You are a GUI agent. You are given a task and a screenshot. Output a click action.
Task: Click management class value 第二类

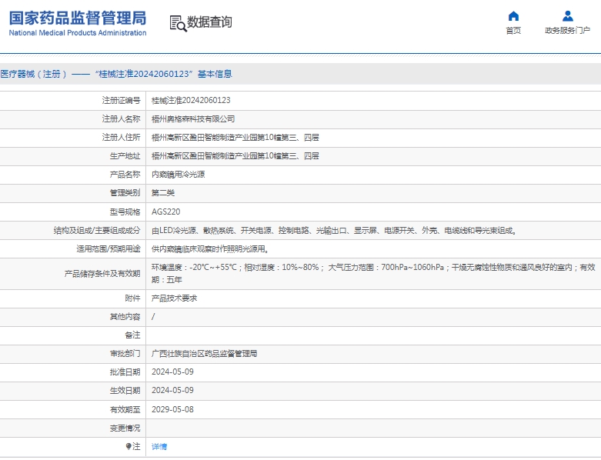(163, 193)
